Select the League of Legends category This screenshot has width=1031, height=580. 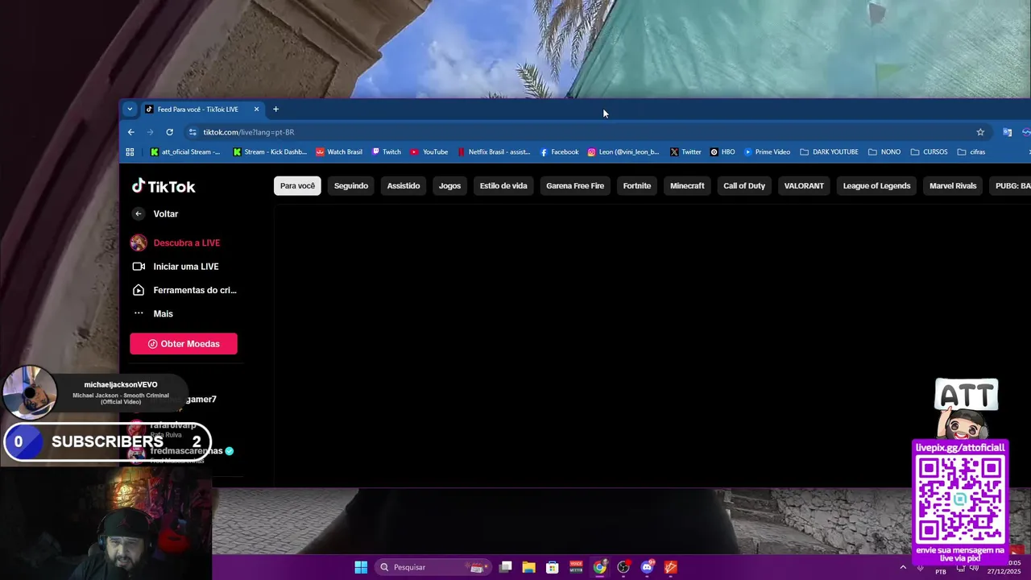click(876, 186)
